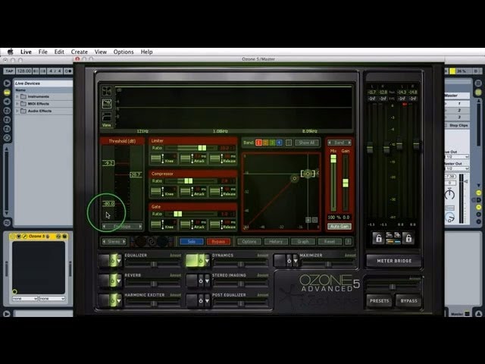Open the Plug-in Devices browser icon
The height and width of the screenshot is (364, 485).
click(x=7, y=101)
